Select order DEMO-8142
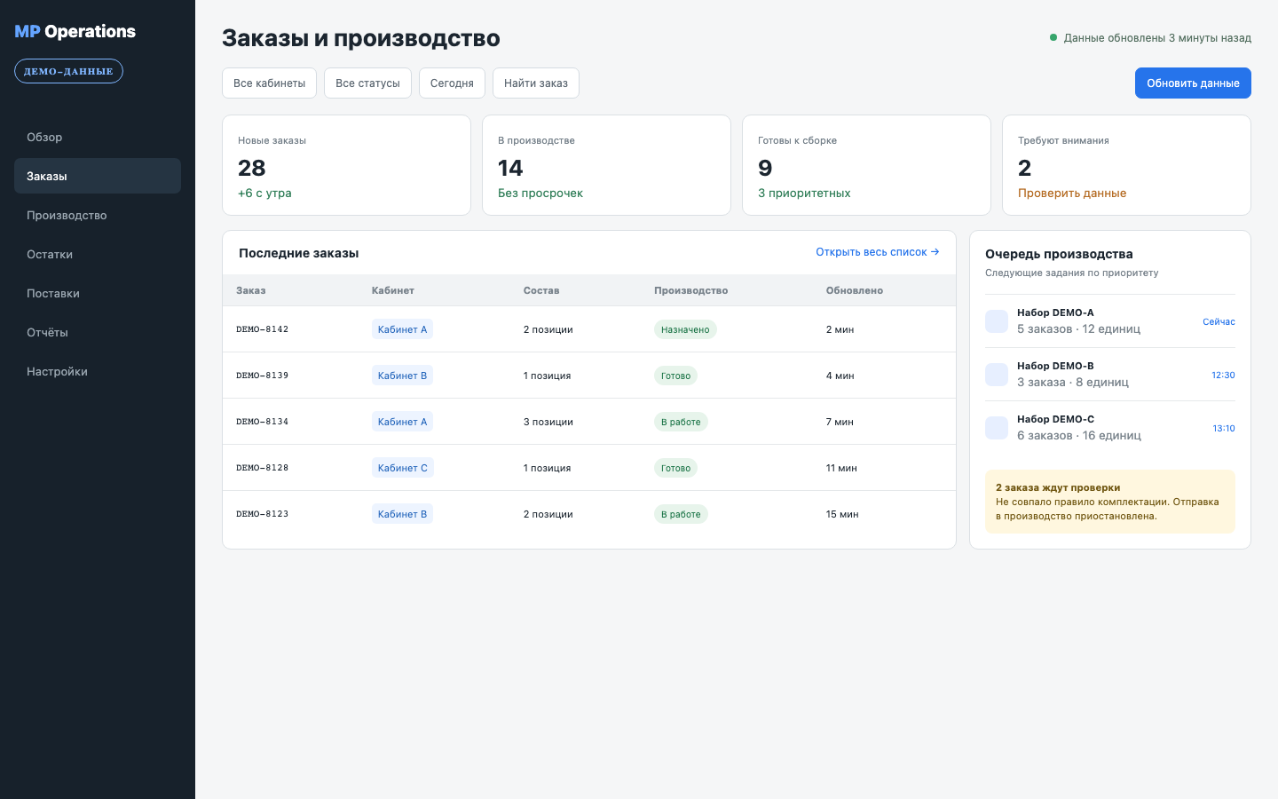 [262, 329]
